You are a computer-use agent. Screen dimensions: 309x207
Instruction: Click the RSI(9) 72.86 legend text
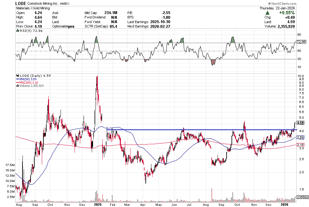click(31, 31)
